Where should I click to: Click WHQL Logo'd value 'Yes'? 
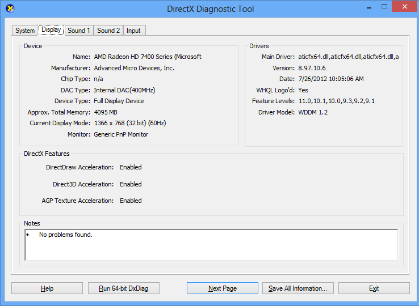(x=303, y=90)
